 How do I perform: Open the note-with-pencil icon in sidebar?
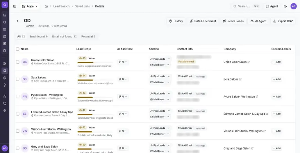coord(5,51)
